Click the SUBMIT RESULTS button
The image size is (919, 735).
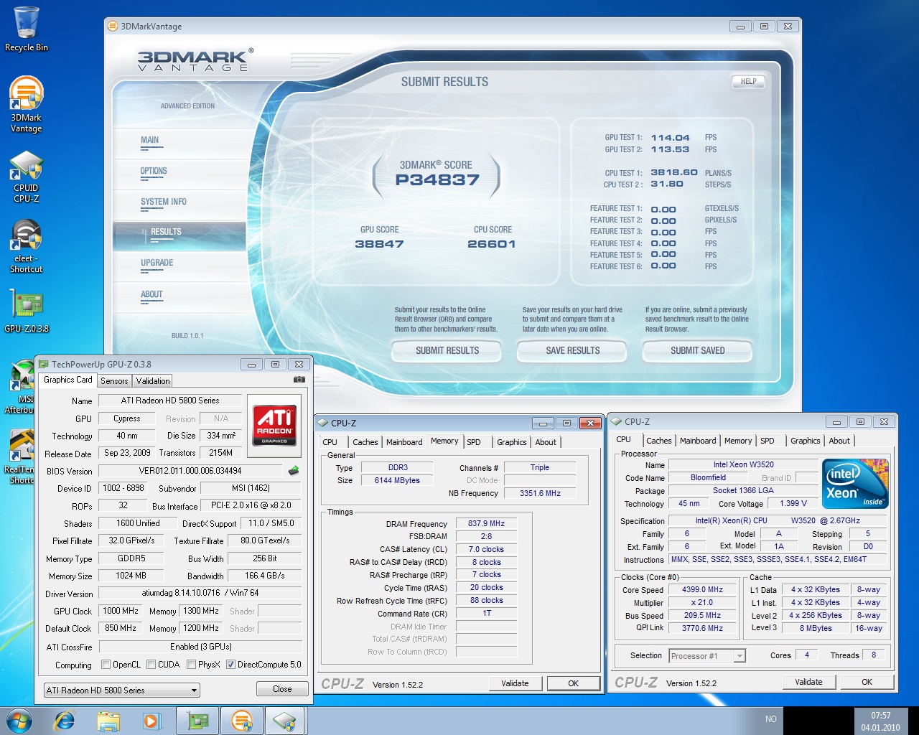pyautogui.click(x=447, y=350)
